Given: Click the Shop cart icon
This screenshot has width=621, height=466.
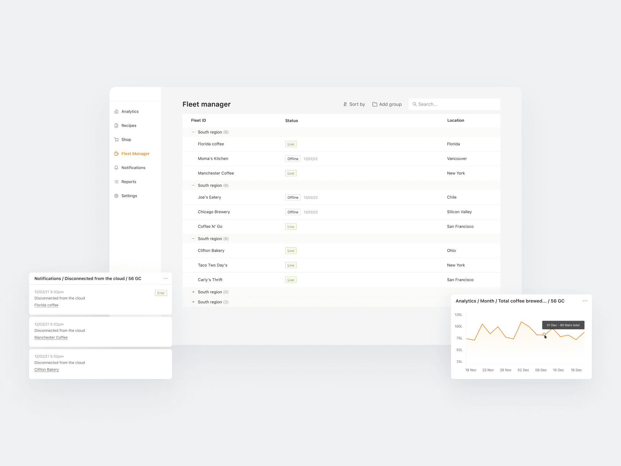Looking at the screenshot, I should (x=116, y=139).
